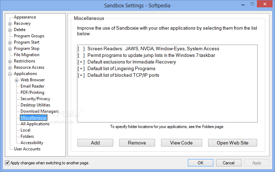Screen dimensions: 275x172
Task: Toggle Default list of blocked TCP/IP ports
Action: 81,75
